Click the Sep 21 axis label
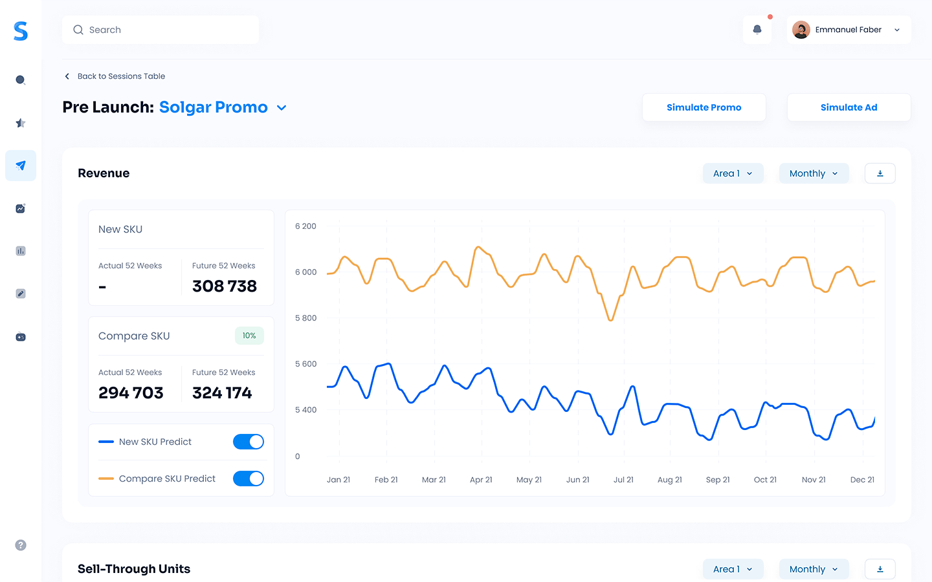The height and width of the screenshot is (582, 932). pyautogui.click(x=718, y=480)
